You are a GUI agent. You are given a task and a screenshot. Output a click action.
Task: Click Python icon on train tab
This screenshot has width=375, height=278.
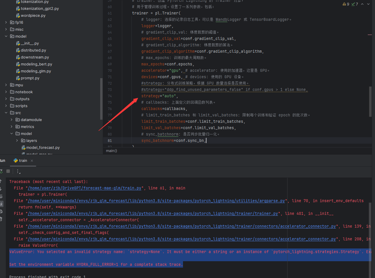click(x=16, y=161)
